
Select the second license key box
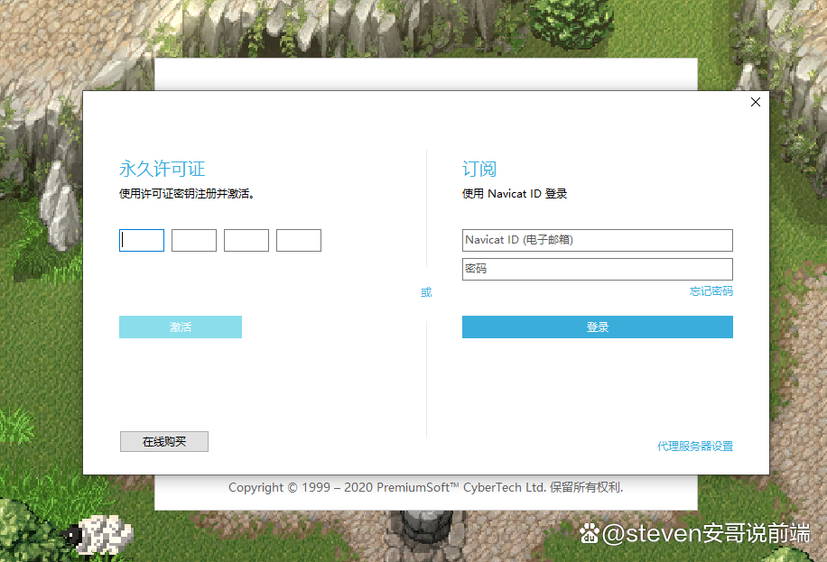click(x=194, y=241)
